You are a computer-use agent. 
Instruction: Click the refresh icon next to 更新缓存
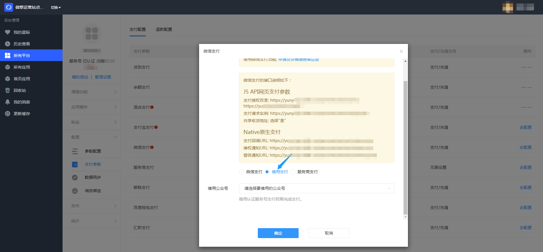[8, 114]
